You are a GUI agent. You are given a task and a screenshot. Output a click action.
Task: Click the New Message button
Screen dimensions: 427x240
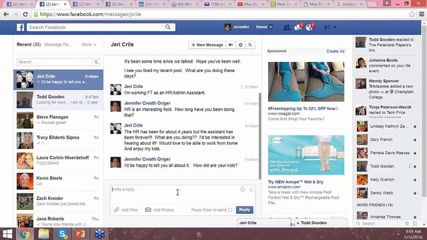coord(207,45)
